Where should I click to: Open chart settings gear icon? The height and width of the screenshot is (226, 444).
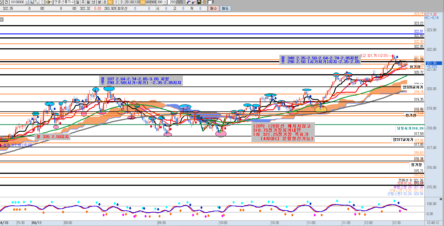pyautogui.click(x=204, y=2)
